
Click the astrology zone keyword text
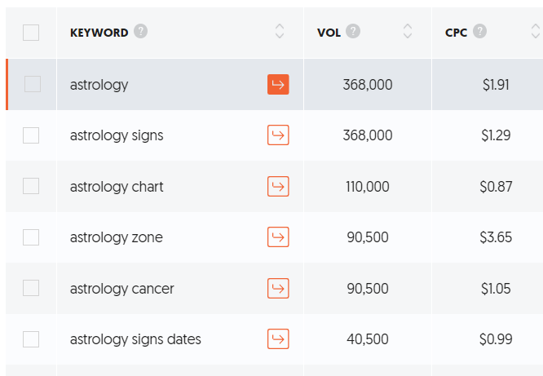(117, 237)
